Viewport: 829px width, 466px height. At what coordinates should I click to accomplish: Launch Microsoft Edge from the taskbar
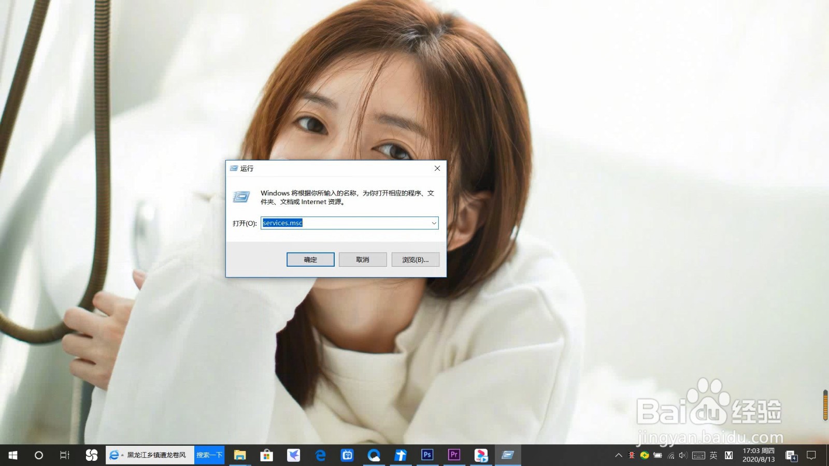[x=321, y=455]
